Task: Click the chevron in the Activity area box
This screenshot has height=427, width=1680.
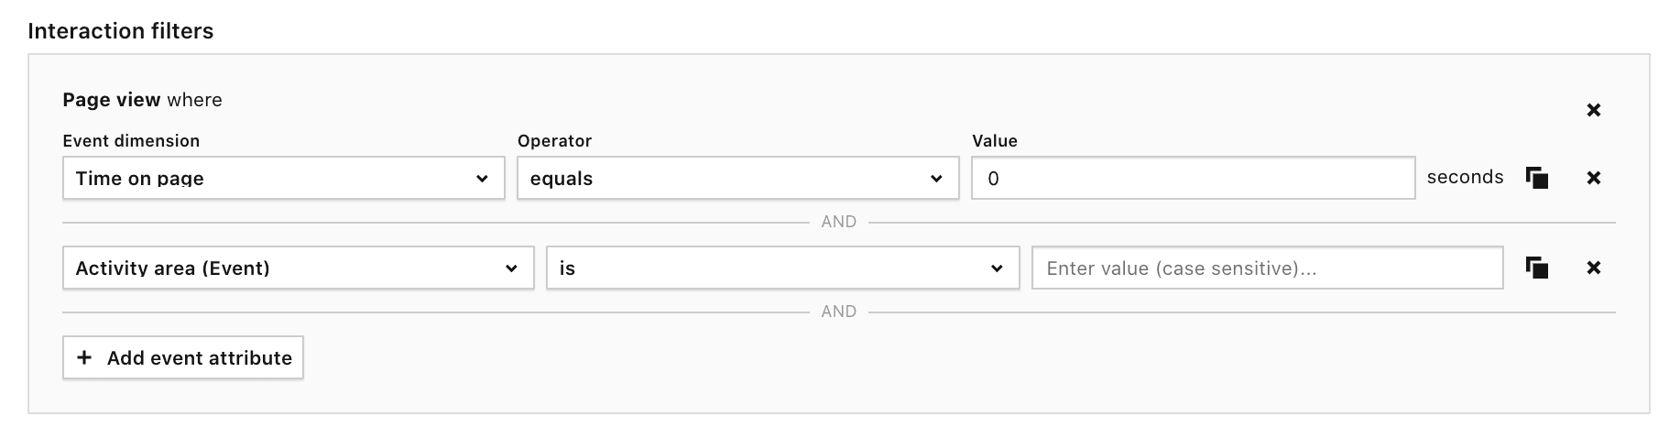Action: pos(511,268)
